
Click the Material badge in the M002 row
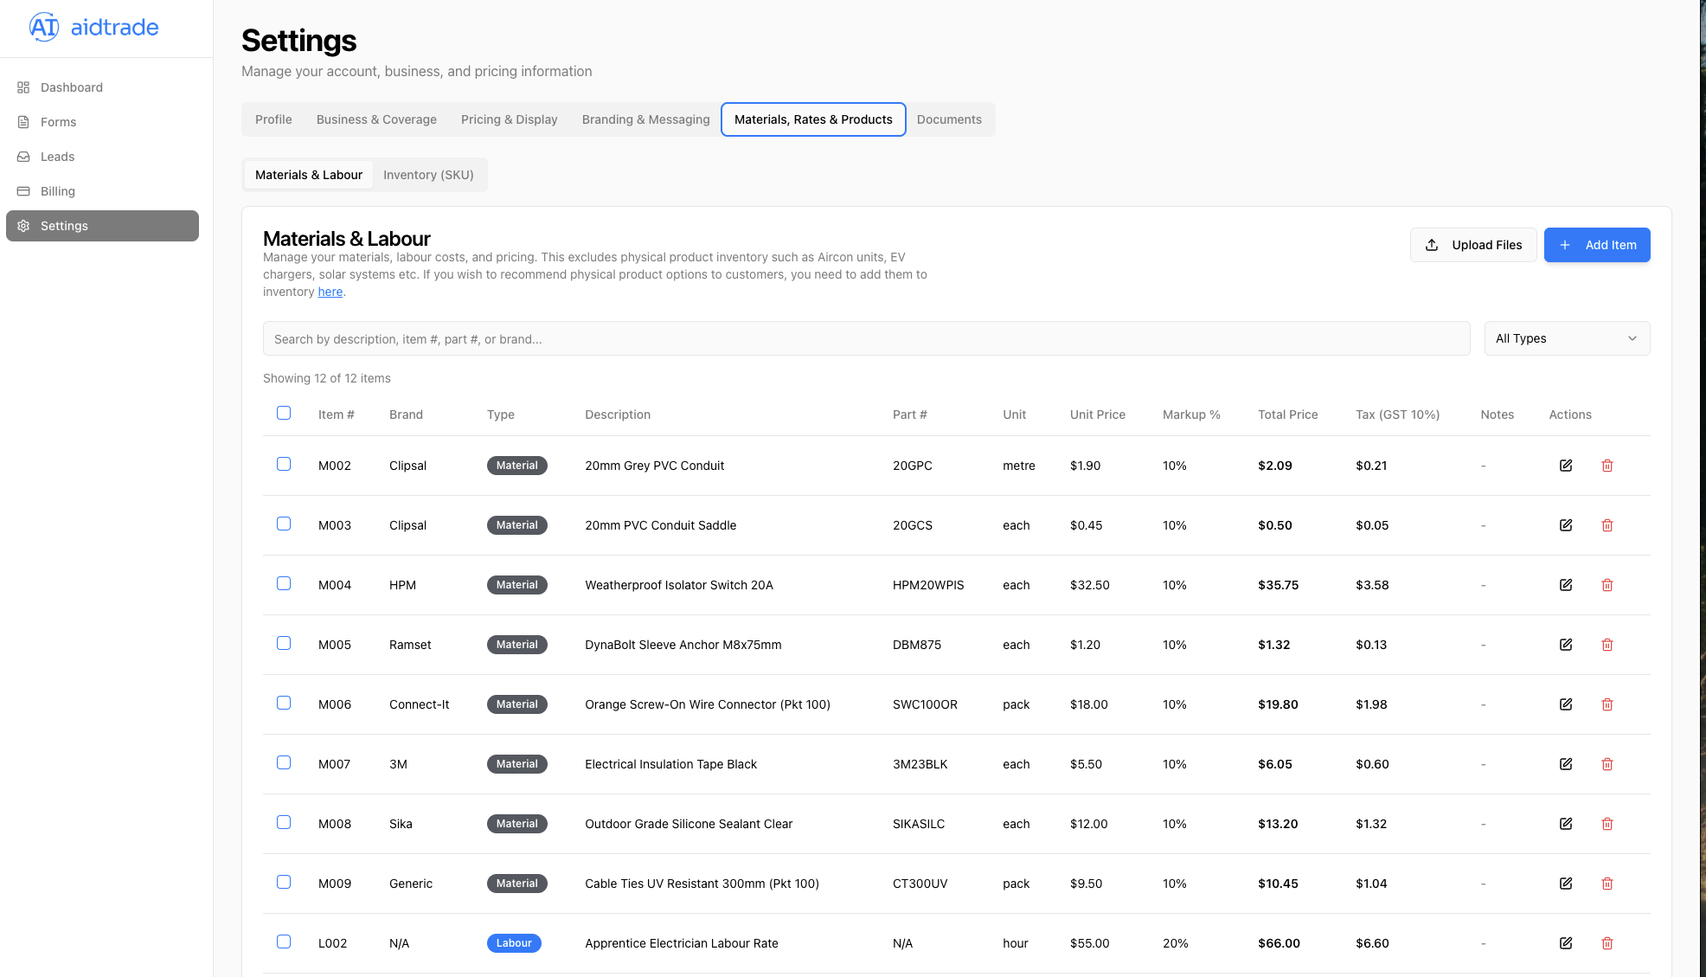click(516, 466)
